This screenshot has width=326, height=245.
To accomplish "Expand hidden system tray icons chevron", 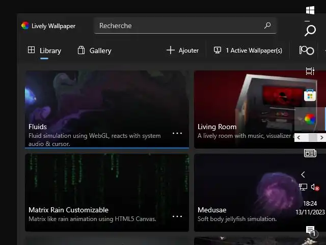I will [x=303, y=175].
